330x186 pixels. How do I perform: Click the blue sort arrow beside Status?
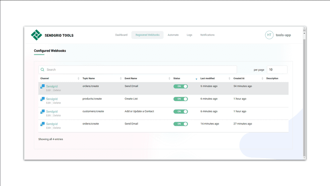[x=196, y=79]
